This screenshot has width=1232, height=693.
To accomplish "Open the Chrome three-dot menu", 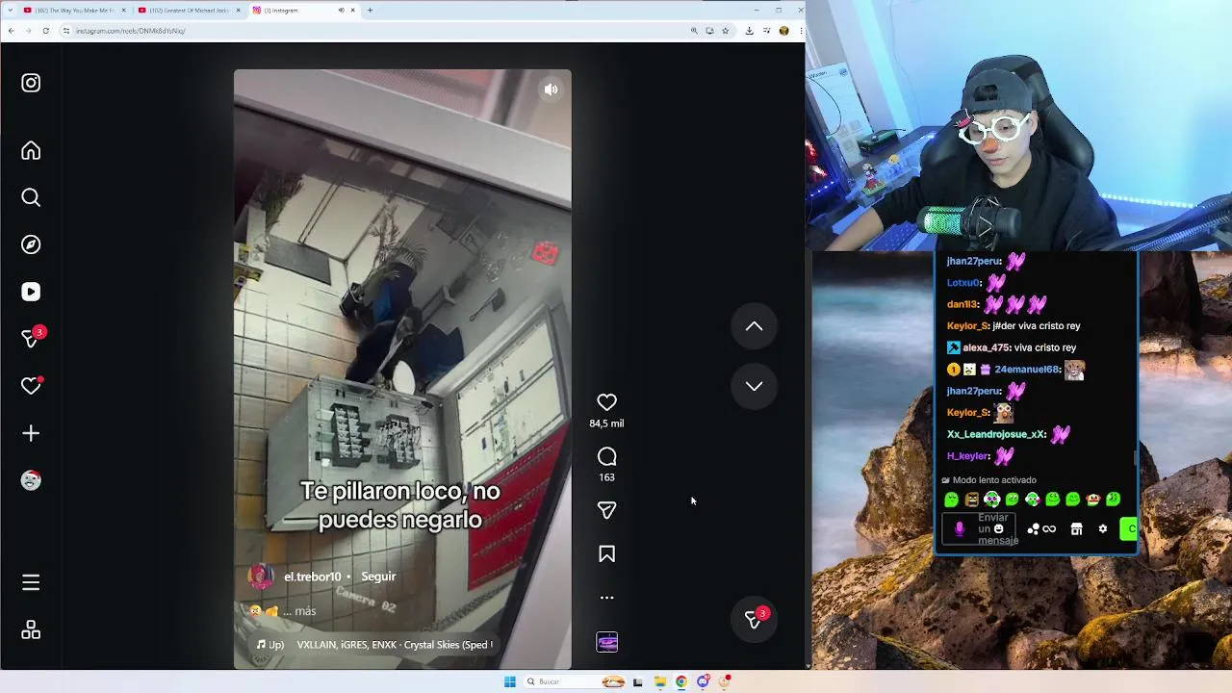I will pos(799,31).
